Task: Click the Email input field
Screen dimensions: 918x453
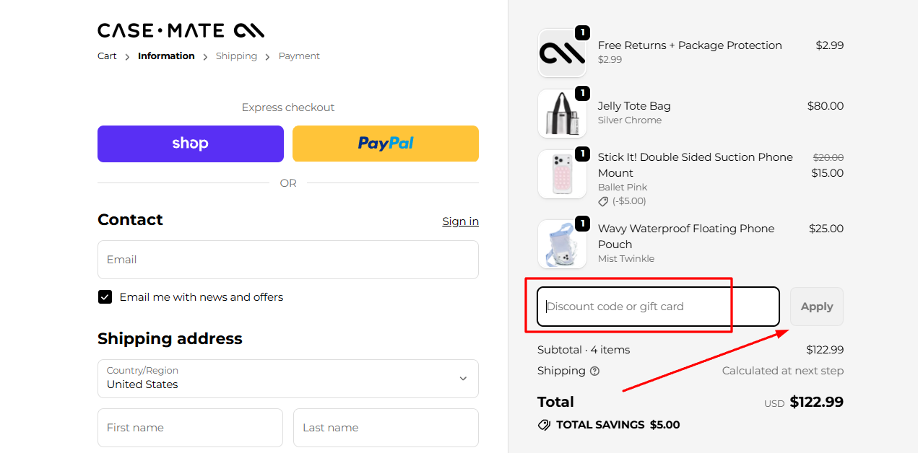Action: click(x=287, y=260)
